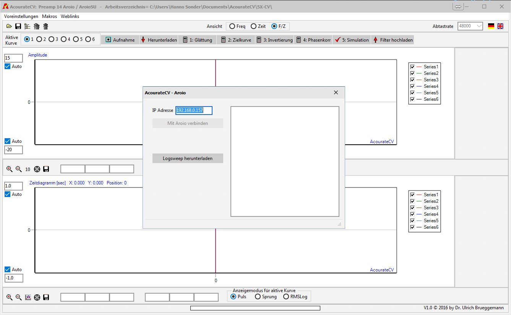
Task: Zoom in on the Zeitdiagramm chart
Action: tap(10, 297)
